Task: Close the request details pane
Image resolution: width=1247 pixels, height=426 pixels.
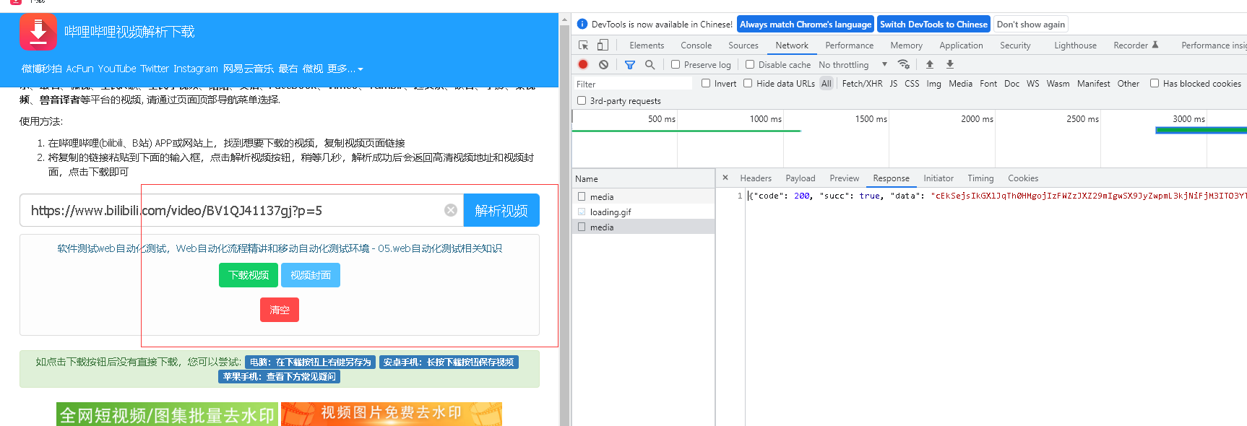Action: coord(725,178)
